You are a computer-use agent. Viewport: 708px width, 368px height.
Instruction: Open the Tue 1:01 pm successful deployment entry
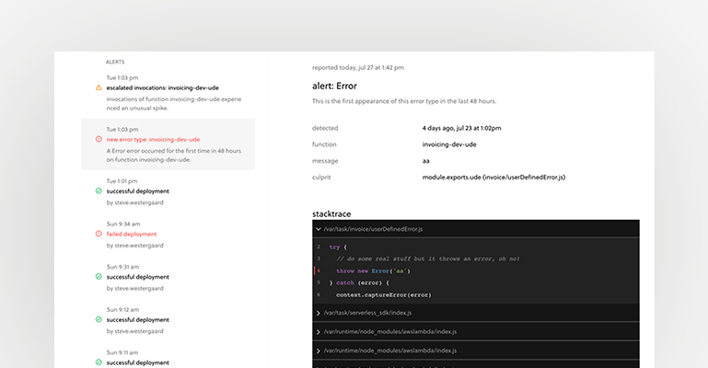(x=138, y=191)
